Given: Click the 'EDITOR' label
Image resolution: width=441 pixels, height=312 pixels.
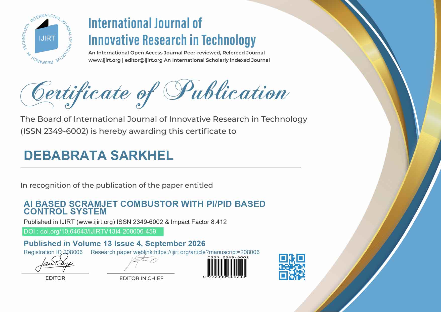Looking at the screenshot, I should coord(55,278).
